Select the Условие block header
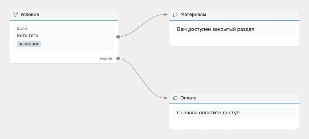Screen dimensions: 309x139 [64, 15]
